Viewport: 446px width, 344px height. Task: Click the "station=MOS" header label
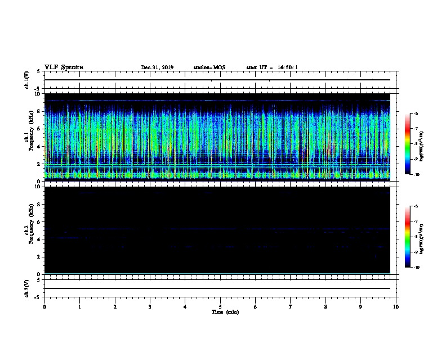pyautogui.click(x=209, y=67)
